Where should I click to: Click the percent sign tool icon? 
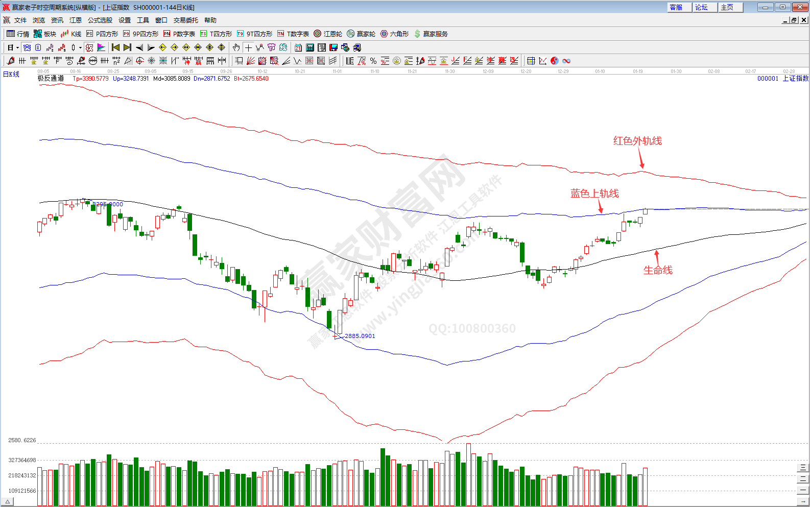tap(373, 61)
